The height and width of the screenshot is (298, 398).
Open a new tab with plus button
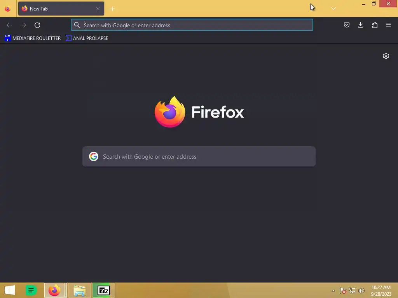click(112, 9)
